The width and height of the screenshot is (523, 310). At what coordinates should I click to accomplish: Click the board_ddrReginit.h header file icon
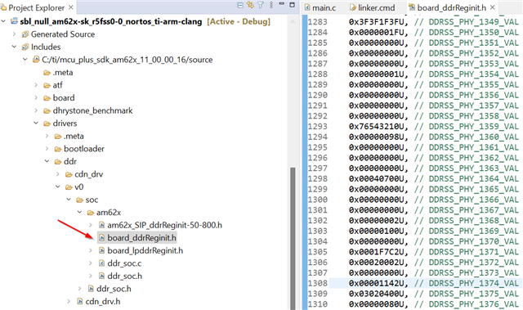(x=101, y=237)
